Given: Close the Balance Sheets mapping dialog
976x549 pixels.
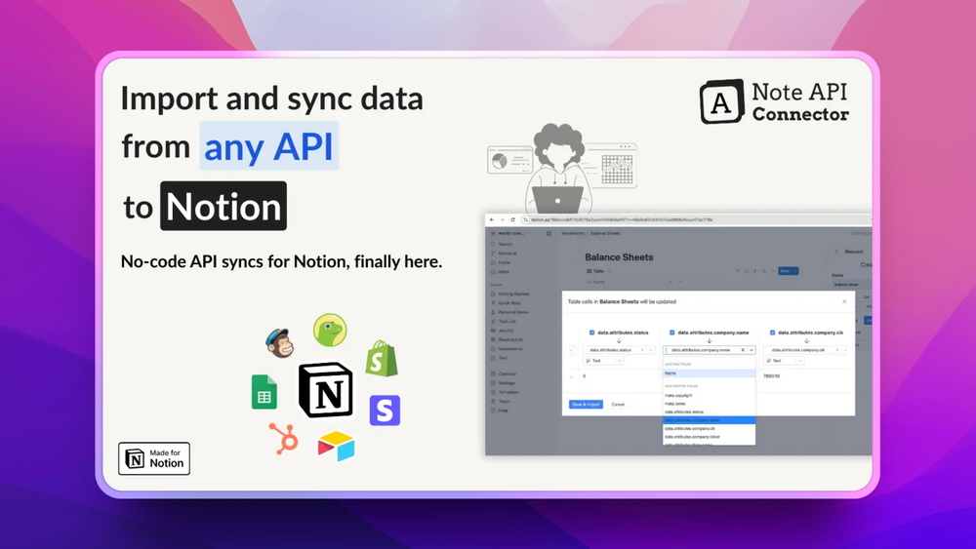Looking at the screenshot, I should click(844, 301).
